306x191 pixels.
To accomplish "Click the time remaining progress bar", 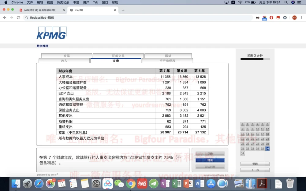I will [255, 59].
